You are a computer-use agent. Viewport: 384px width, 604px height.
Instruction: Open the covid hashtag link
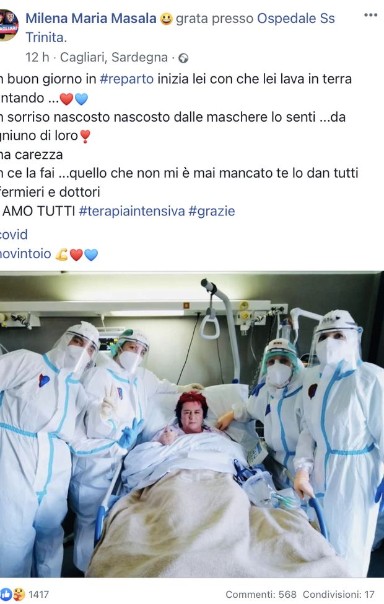[x=14, y=235]
